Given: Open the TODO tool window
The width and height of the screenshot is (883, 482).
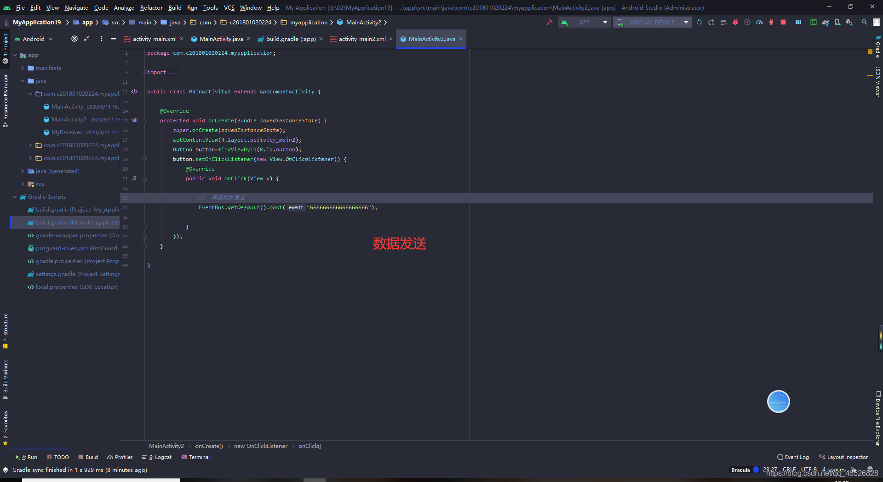Looking at the screenshot, I should (x=58, y=457).
